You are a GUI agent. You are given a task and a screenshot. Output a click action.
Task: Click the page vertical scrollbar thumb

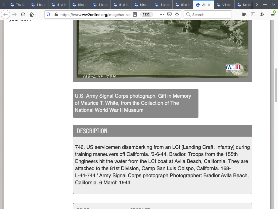276,85
